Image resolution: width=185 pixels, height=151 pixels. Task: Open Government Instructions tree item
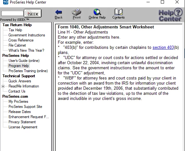tap(27, 35)
